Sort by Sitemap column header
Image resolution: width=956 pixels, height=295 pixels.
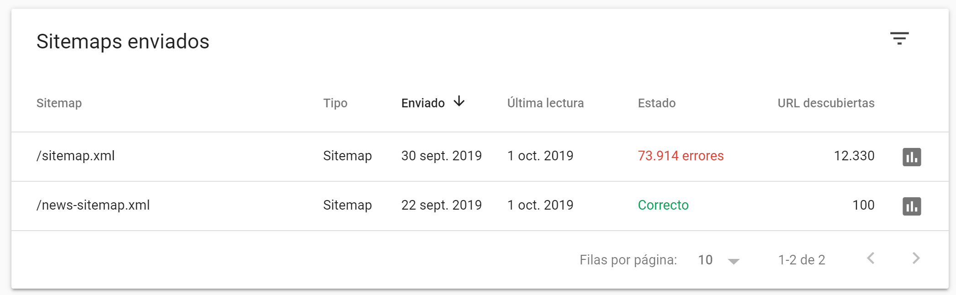click(x=59, y=103)
